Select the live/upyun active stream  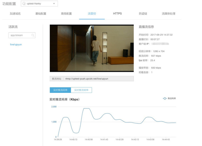coord(16,45)
